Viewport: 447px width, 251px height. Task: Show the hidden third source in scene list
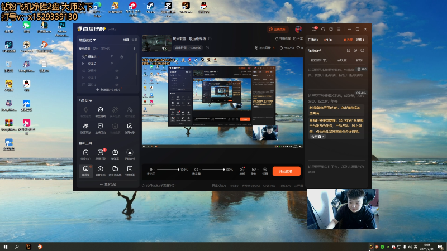117,70
